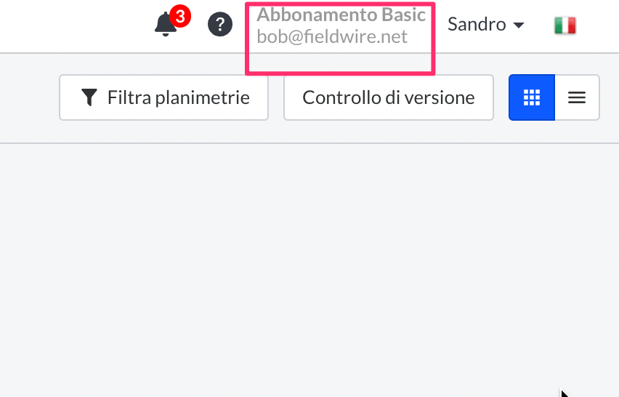Switch to the grid view icon

click(532, 97)
